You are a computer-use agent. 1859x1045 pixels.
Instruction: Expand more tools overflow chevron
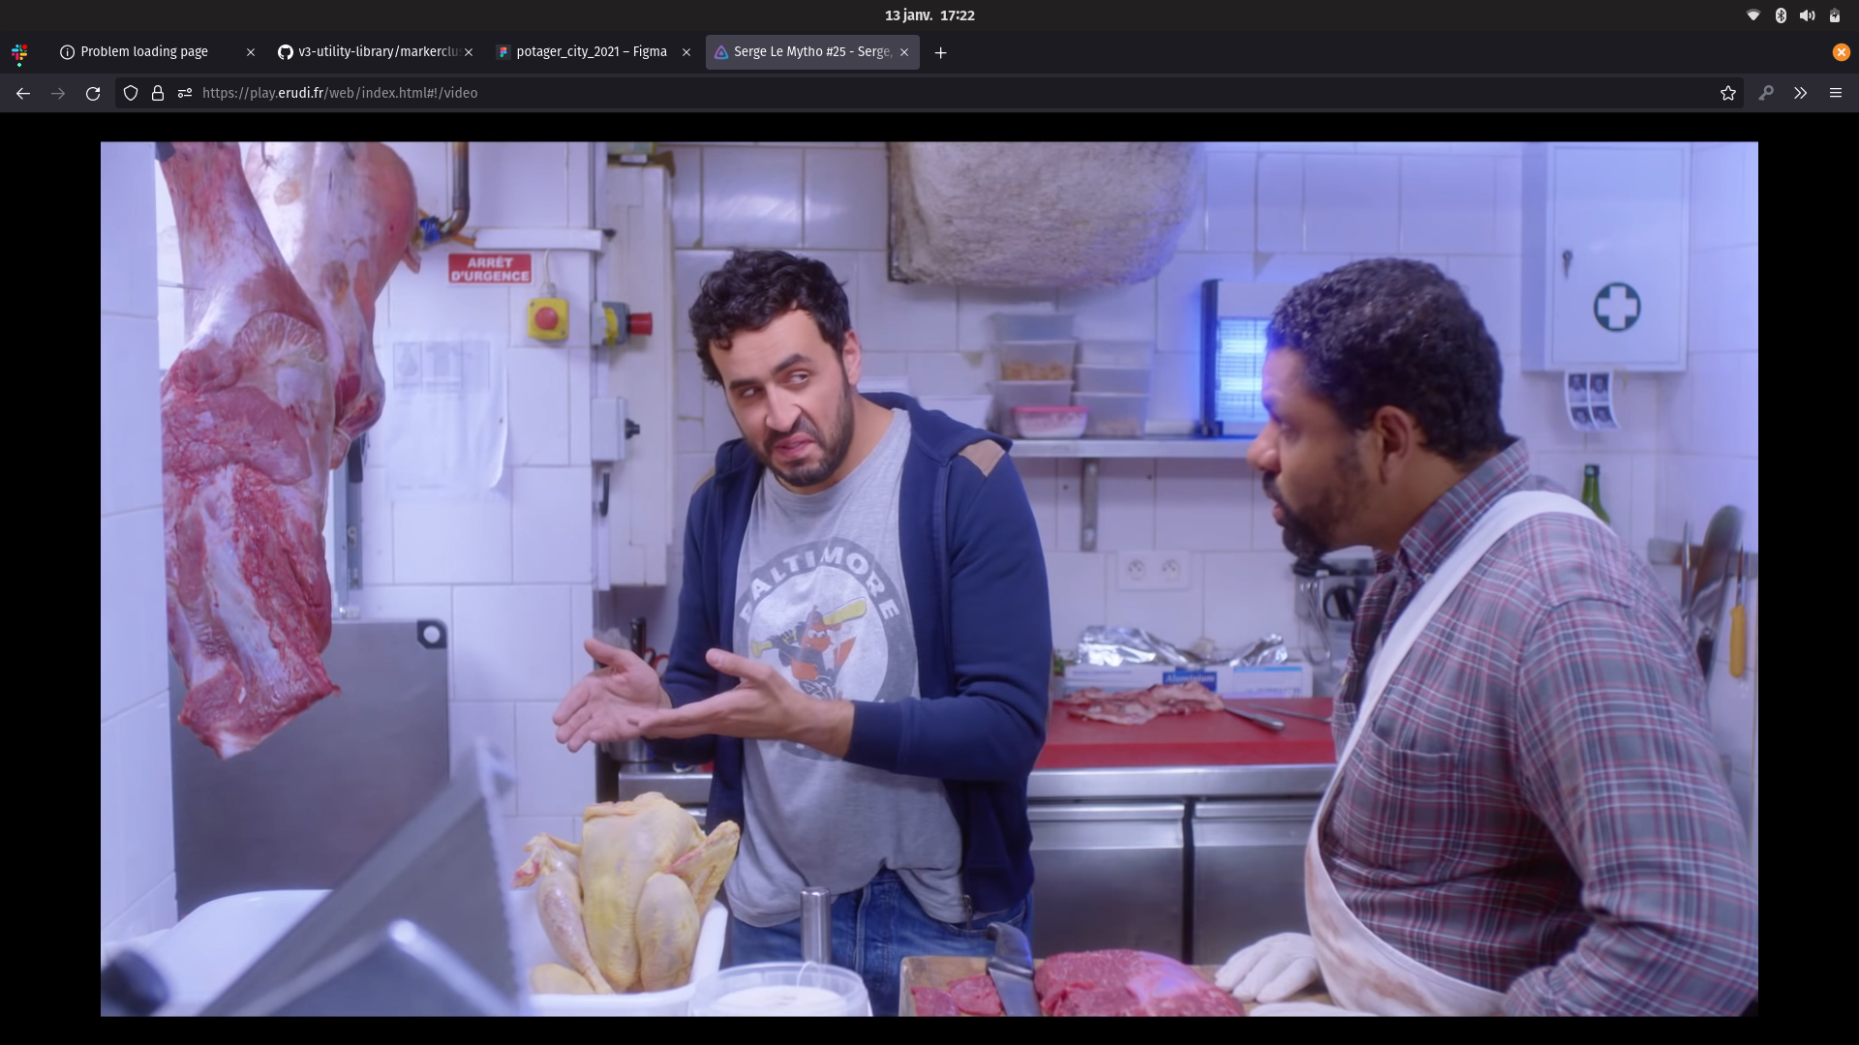[x=1800, y=93]
